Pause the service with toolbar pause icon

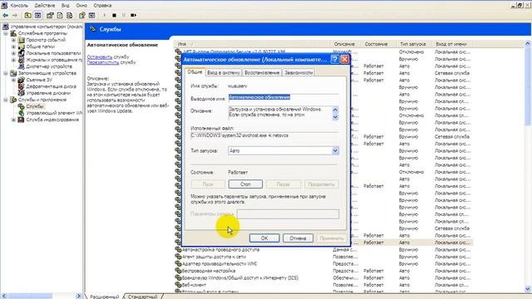click(x=124, y=15)
